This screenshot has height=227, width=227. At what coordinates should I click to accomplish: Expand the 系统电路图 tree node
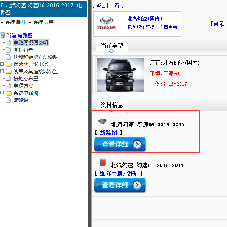2,93
